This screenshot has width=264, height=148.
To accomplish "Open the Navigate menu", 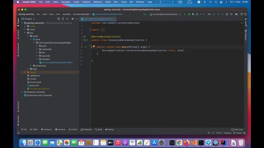I will (66, 2).
